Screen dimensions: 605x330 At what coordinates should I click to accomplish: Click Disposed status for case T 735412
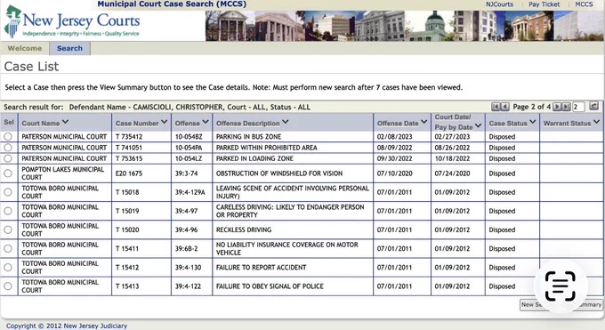502,137
